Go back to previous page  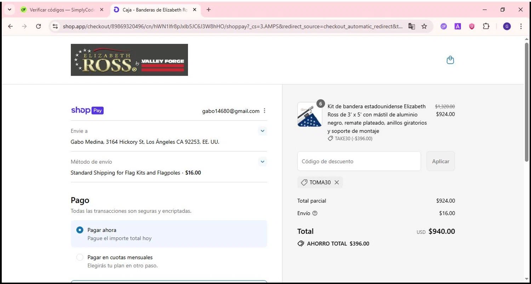(10, 26)
